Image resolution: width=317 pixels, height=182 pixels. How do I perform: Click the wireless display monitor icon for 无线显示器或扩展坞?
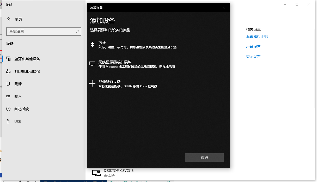pyautogui.click(x=92, y=63)
